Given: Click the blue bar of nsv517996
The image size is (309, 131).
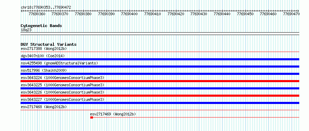Looking at the screenshot, I should click(x=160, y=74).
